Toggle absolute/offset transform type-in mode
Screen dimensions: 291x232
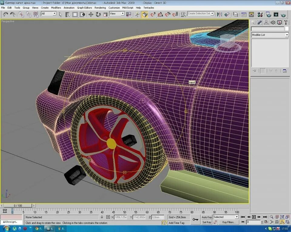(108, 217)
